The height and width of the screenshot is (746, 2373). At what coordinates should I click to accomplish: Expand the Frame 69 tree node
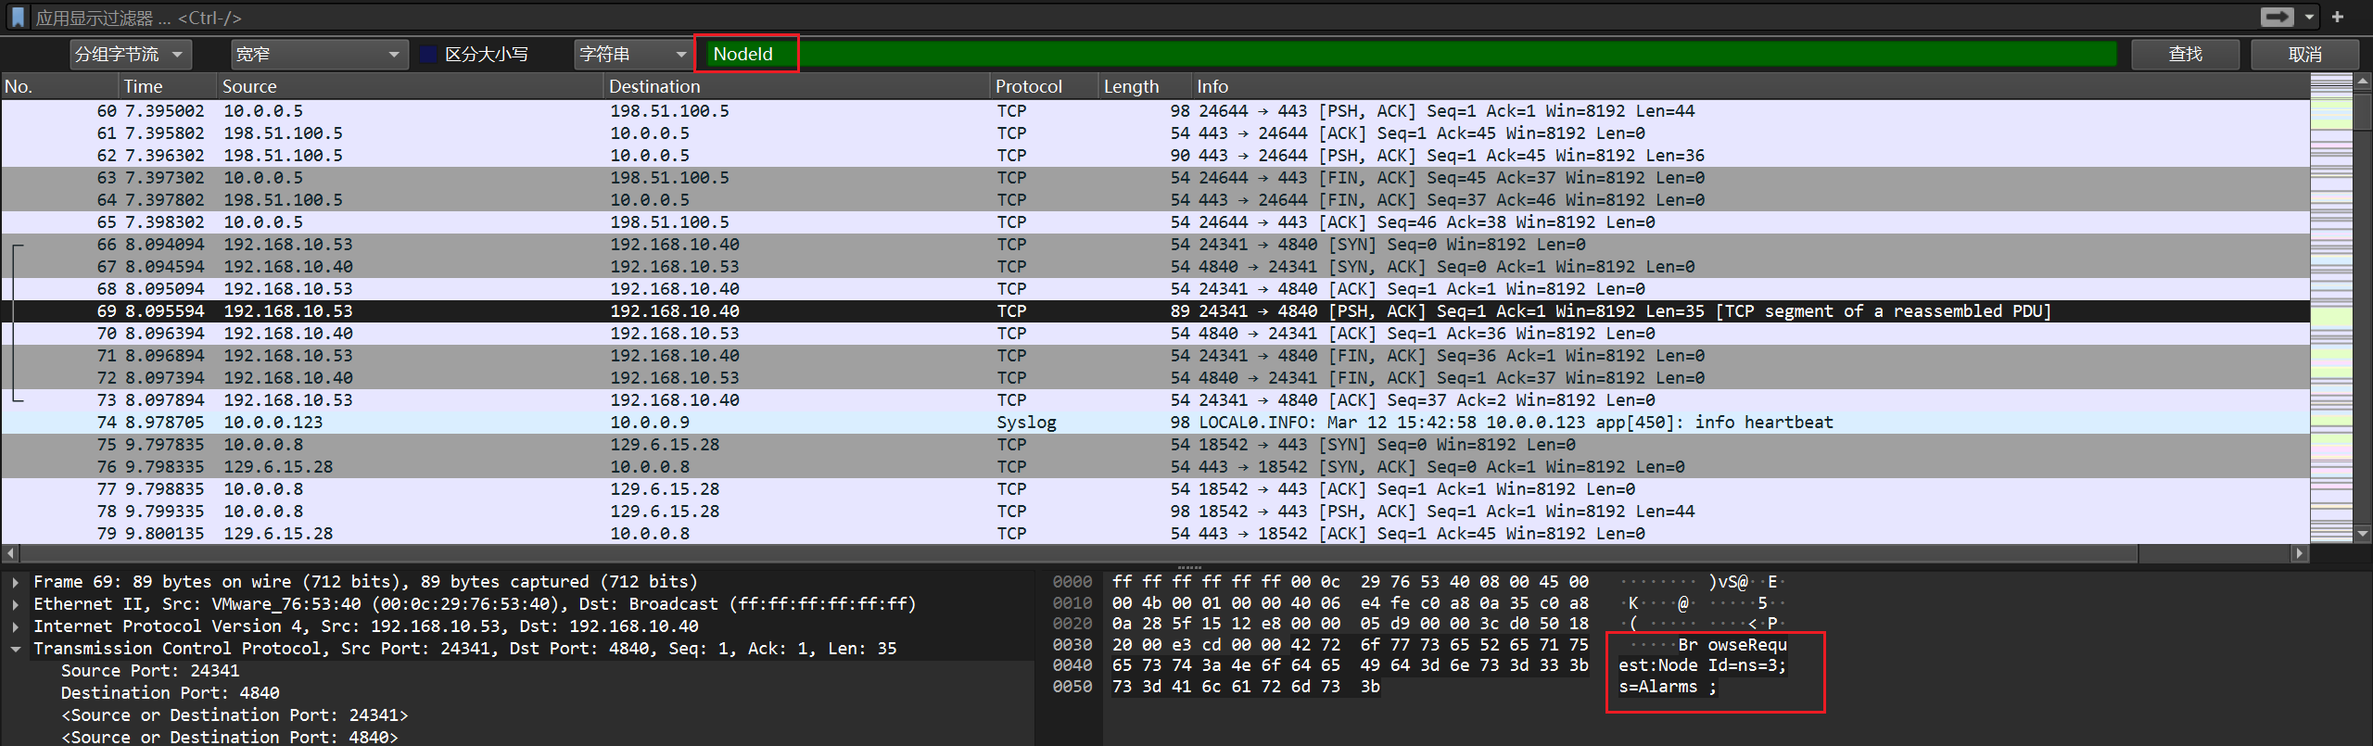(16, 582)
